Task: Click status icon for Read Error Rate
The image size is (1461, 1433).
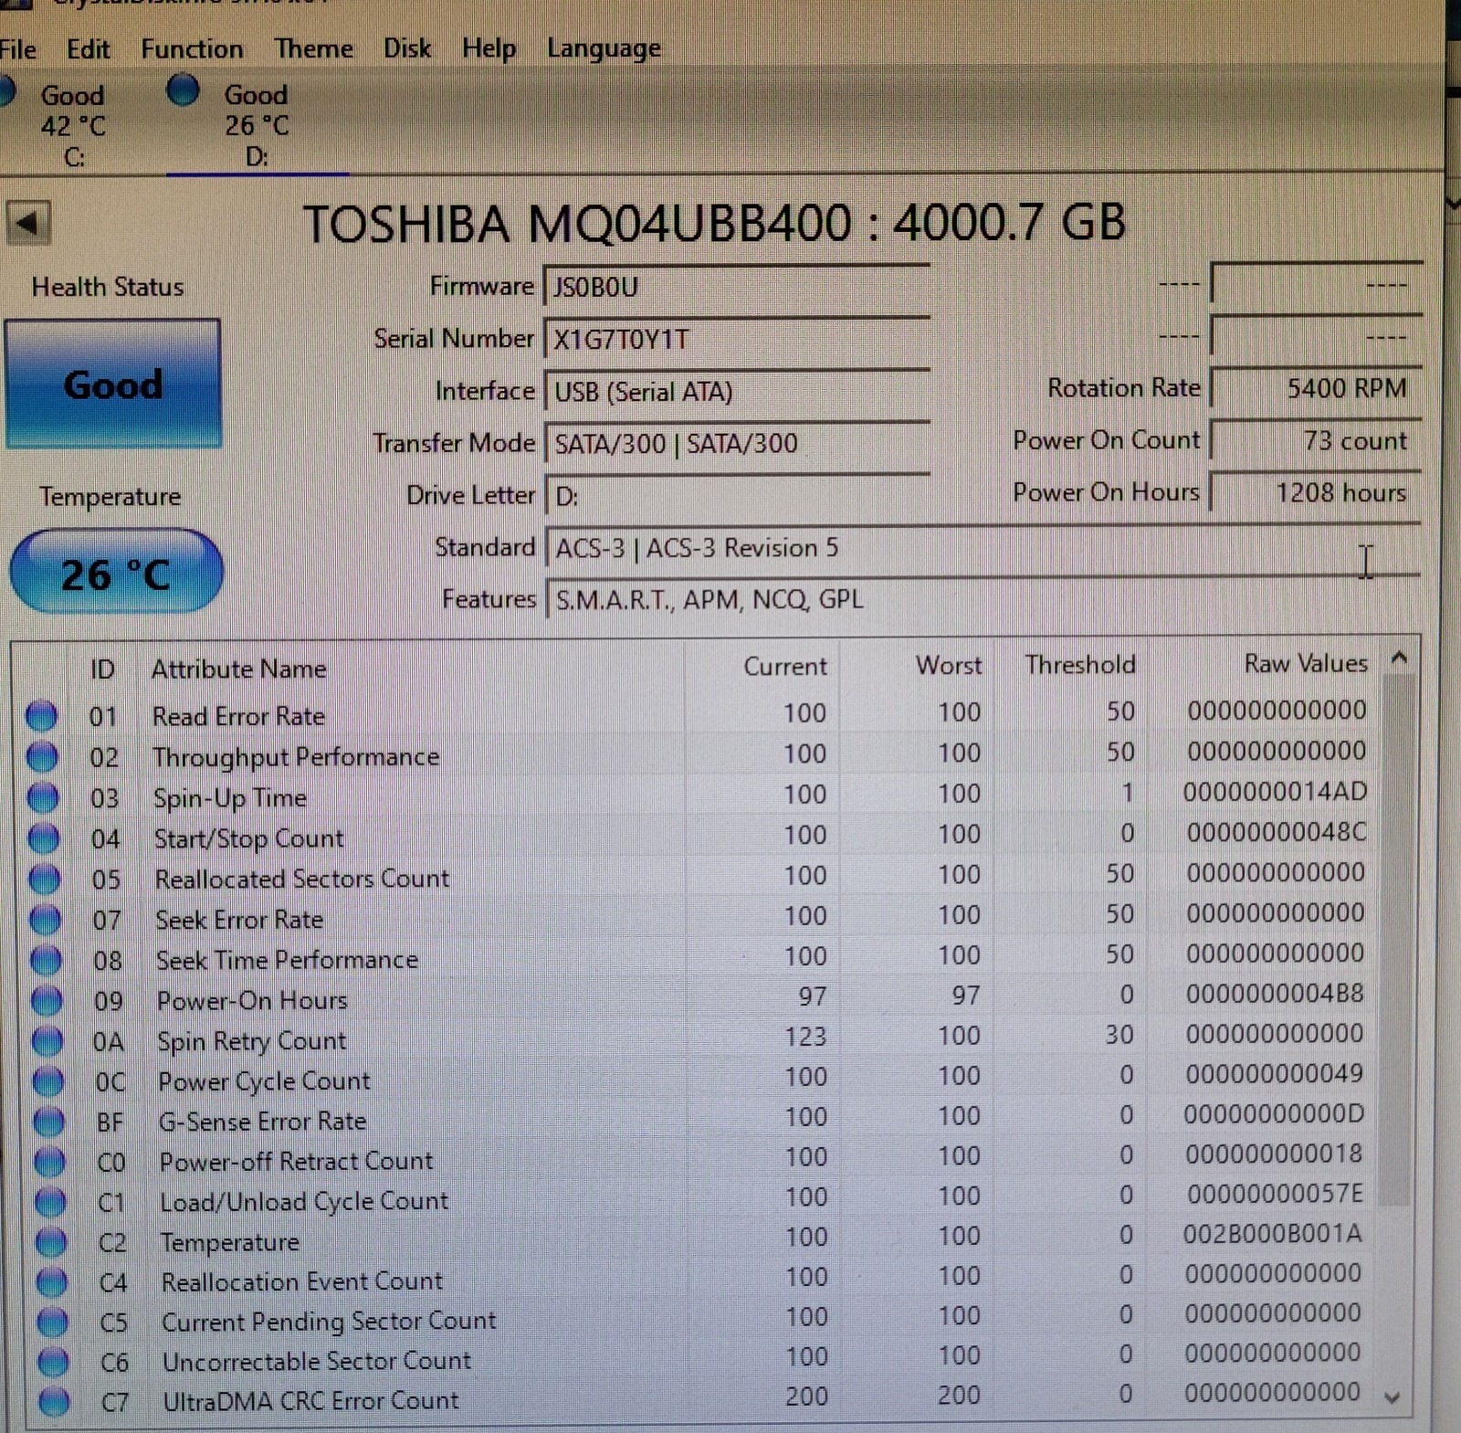Action: 41,716
